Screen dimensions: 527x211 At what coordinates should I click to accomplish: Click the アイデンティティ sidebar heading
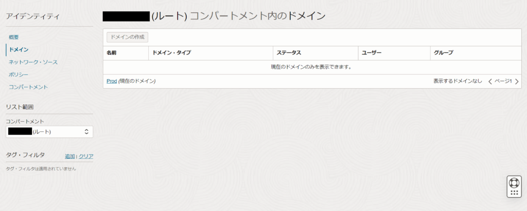click(x=32, y=16)
